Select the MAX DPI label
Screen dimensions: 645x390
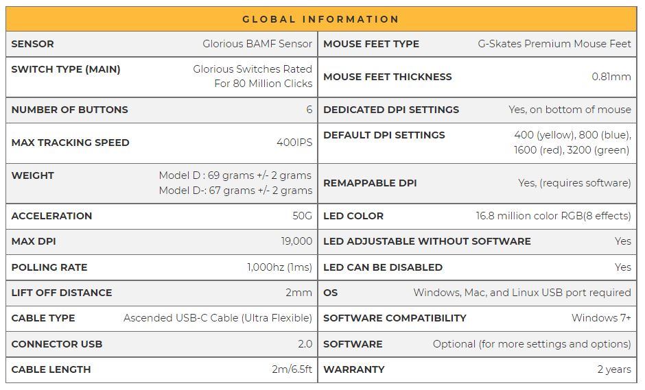pyautogui.click(x=34, y=242)
